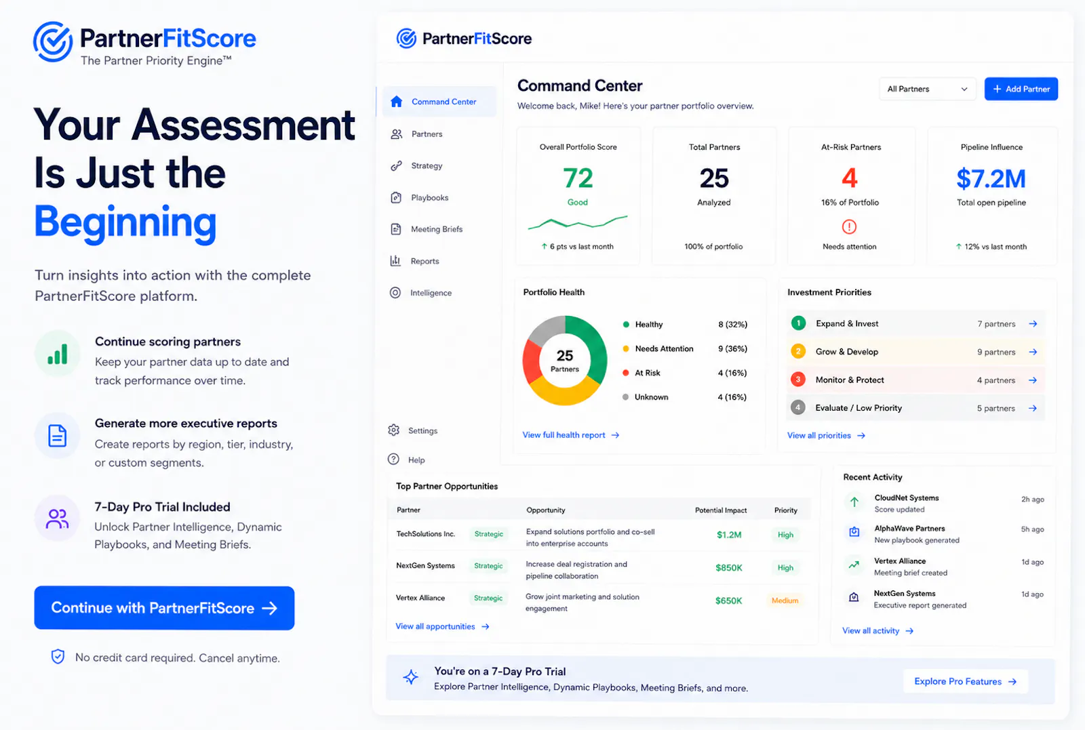
Task: Click the red At Risk legend dot
Action: (626, 373)
